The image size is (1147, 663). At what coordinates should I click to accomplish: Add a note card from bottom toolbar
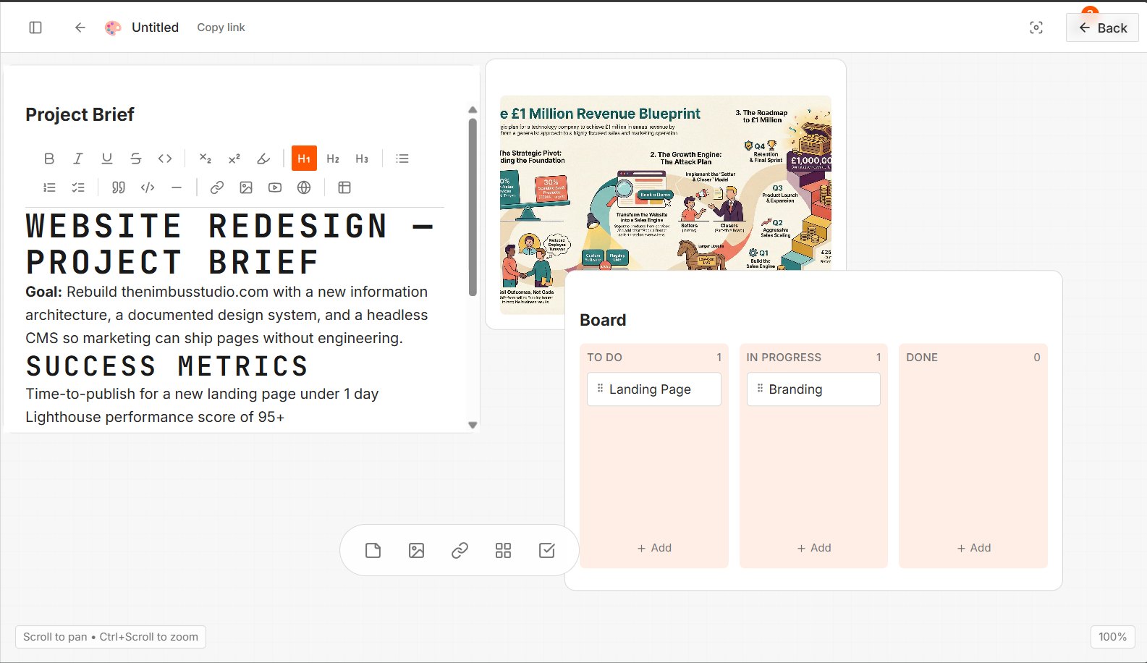pos(373,551)
